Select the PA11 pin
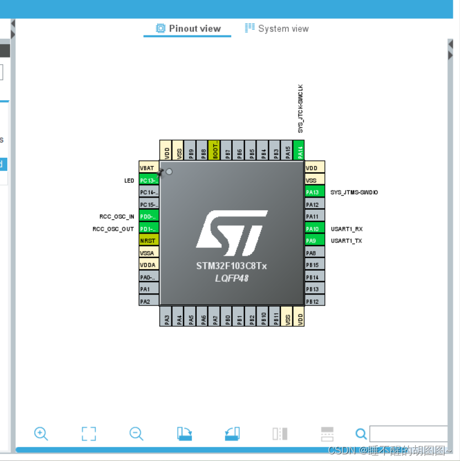Image resolution: width=460 pixels, height=461 pixels. (x=315, y=216)
